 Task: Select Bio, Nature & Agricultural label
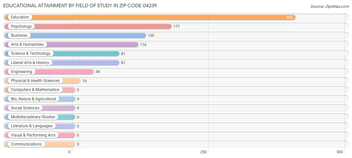[34, 99]
